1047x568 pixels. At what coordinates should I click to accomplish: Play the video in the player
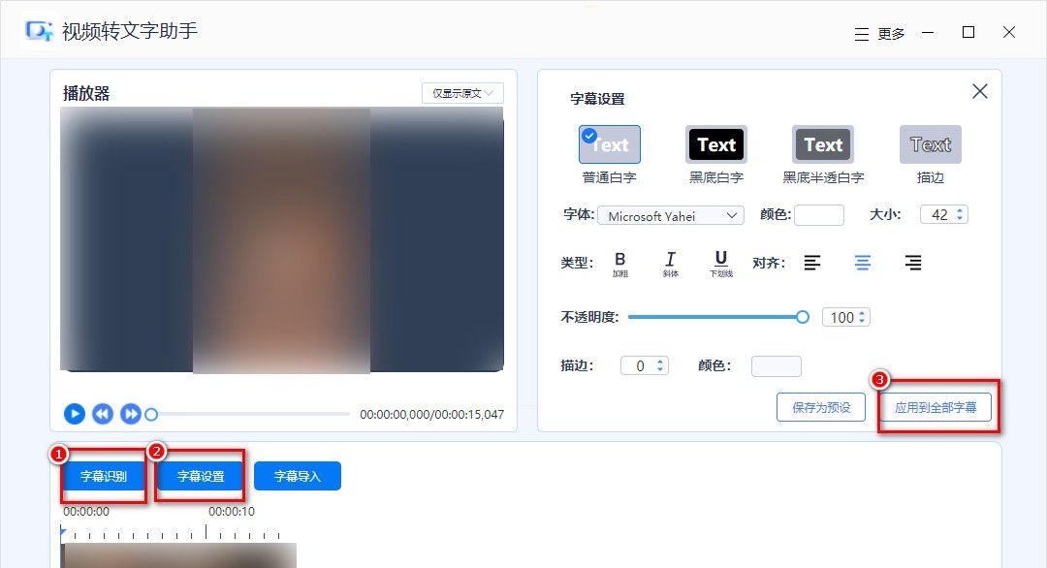tap(75, 414)
